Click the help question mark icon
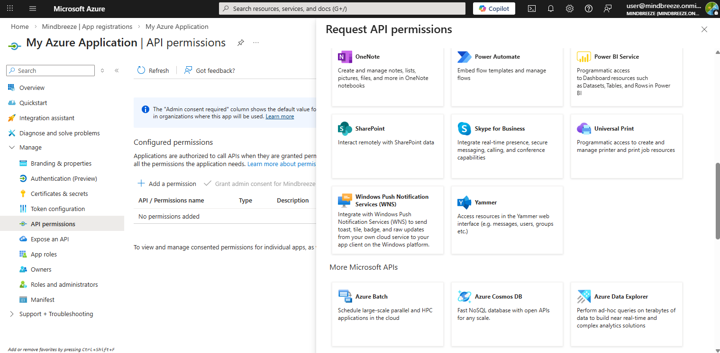Screen dimensions: 720x353 pos(589,9)
